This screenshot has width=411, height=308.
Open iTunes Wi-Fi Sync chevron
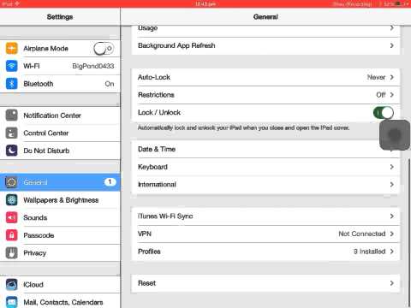tap(392, 216)
